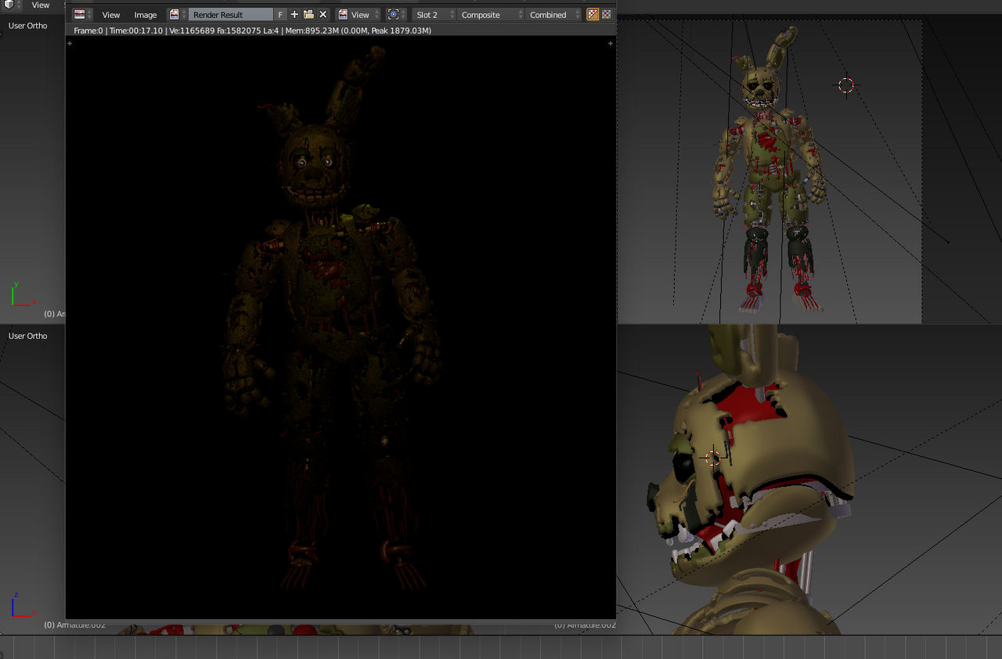This screenshot has height=659, width=1002.
Task: Unlink the Render Result with the X icon
Action: pyautogui.click(x=322, y=14)
